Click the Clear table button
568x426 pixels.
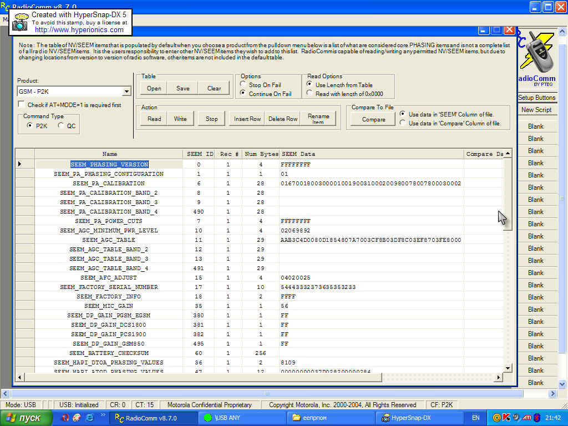pos(214,88)
